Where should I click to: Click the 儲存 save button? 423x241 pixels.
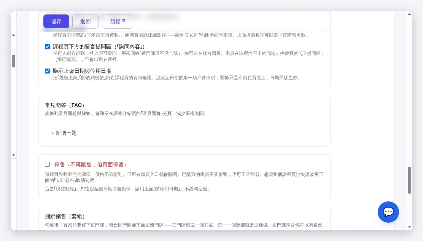point(56,21)
